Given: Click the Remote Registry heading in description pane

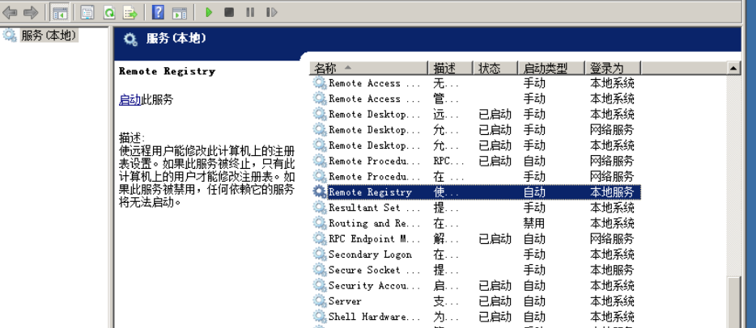Looking at the screenshot, I should 167,71.
